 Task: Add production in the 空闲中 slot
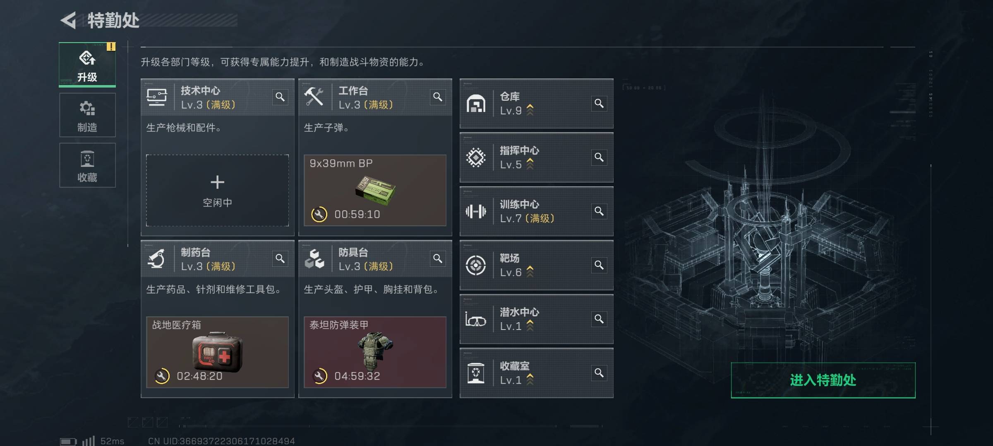(217, 190)
